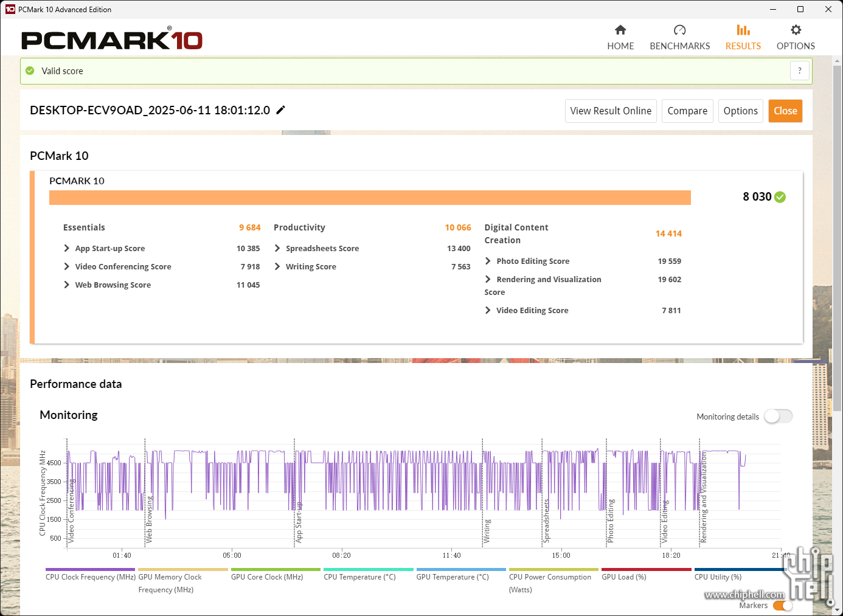This screenshot has height=616, width=843.
Task: Toggle CPU Power Consumption (Watts) legend
Action: tap(553, 581)
